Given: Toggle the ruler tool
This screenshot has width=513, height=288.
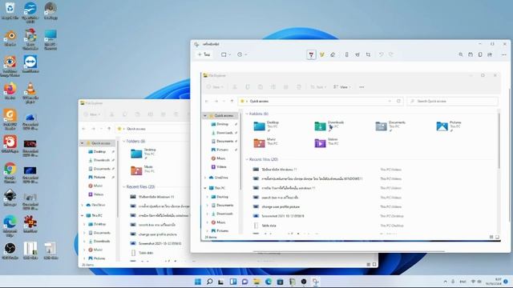Looking at the screenshot, I should 346,54.
